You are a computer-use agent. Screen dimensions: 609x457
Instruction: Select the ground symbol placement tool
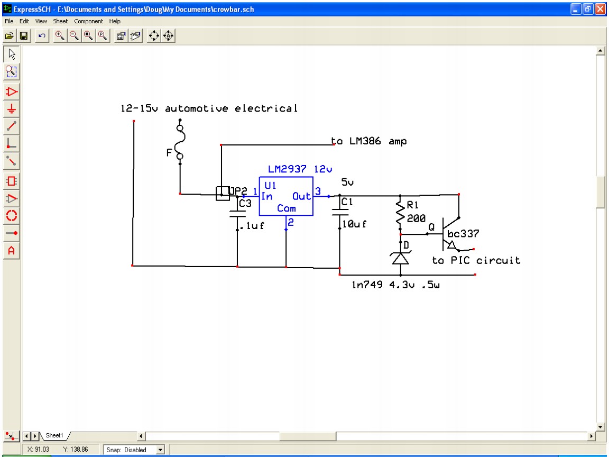pos(12,109)
